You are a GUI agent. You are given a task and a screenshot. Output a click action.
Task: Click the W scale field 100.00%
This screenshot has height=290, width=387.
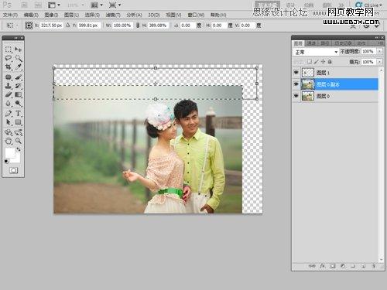coord(122,26)
